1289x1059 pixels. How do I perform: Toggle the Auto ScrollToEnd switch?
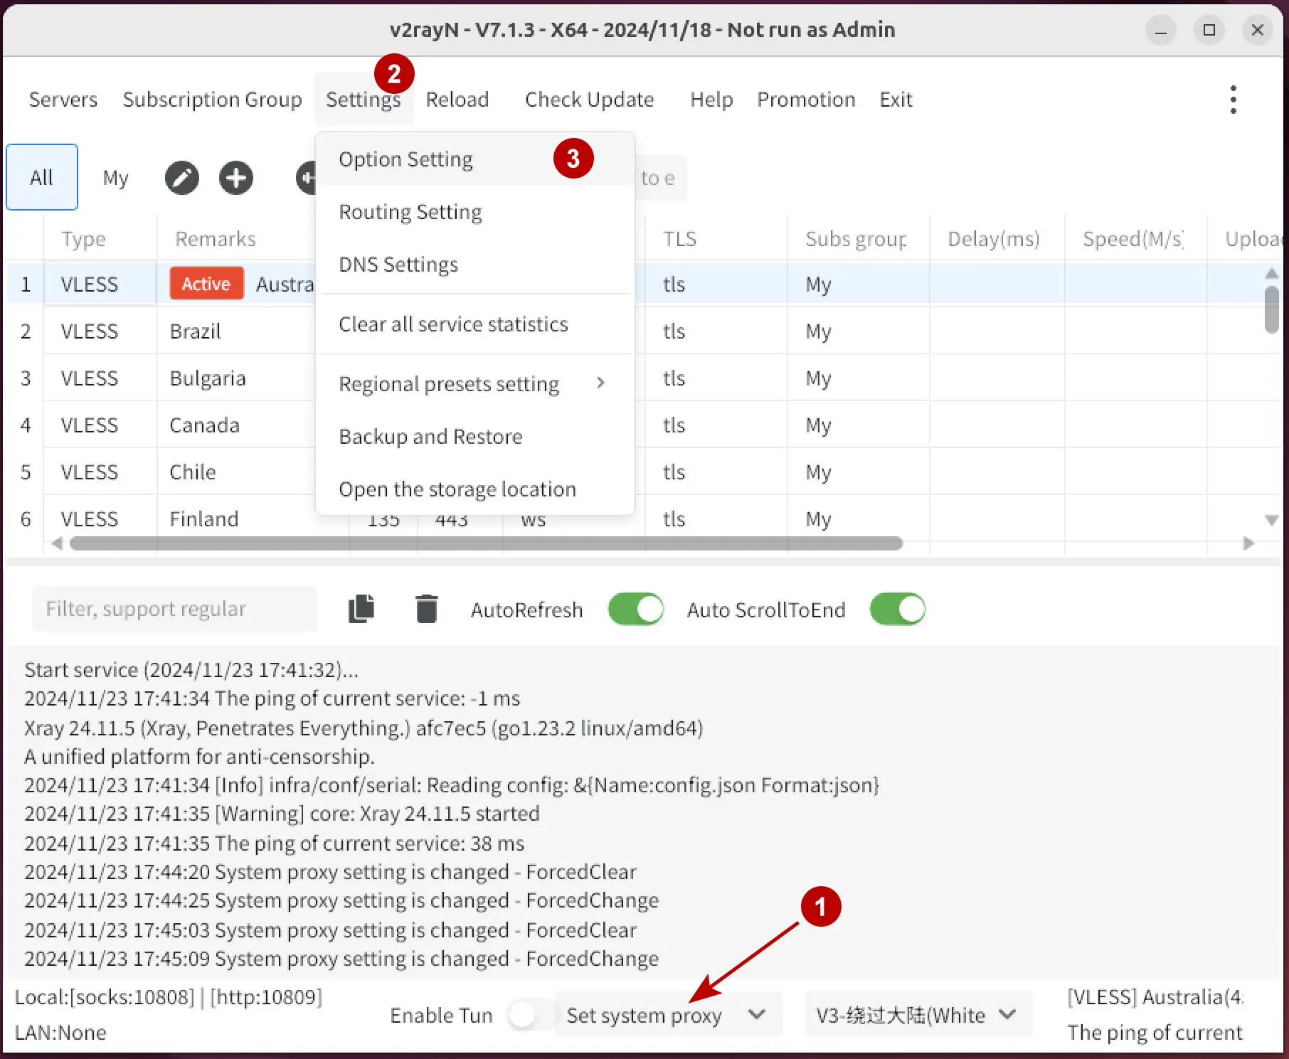coord(898,610)
